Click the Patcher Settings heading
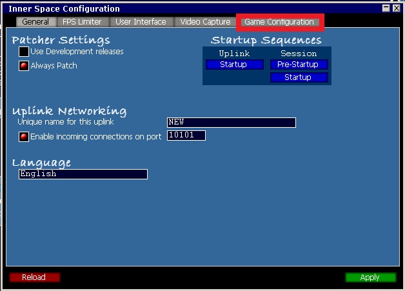Screen dimensions: 405x291 [61, 40]
